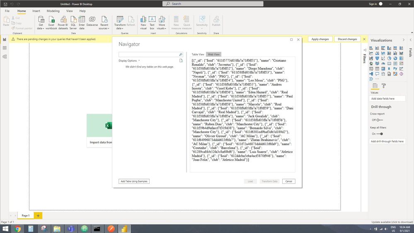Open Power BI datasets
The height and width of the screenshot is (233, 414).
pos(63,23)
